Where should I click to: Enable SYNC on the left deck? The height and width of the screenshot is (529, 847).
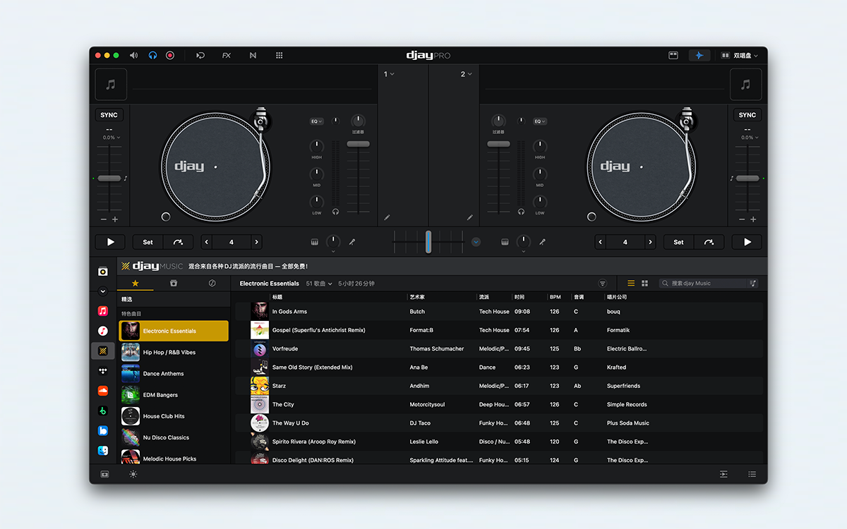109,115
